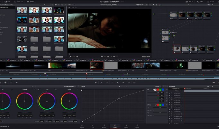Image resolution: width=219 pixels, height=129 pixels.
Task: Toggle the green Soft Clip channel
Action: pyautogui.click(x=160, y=105)
